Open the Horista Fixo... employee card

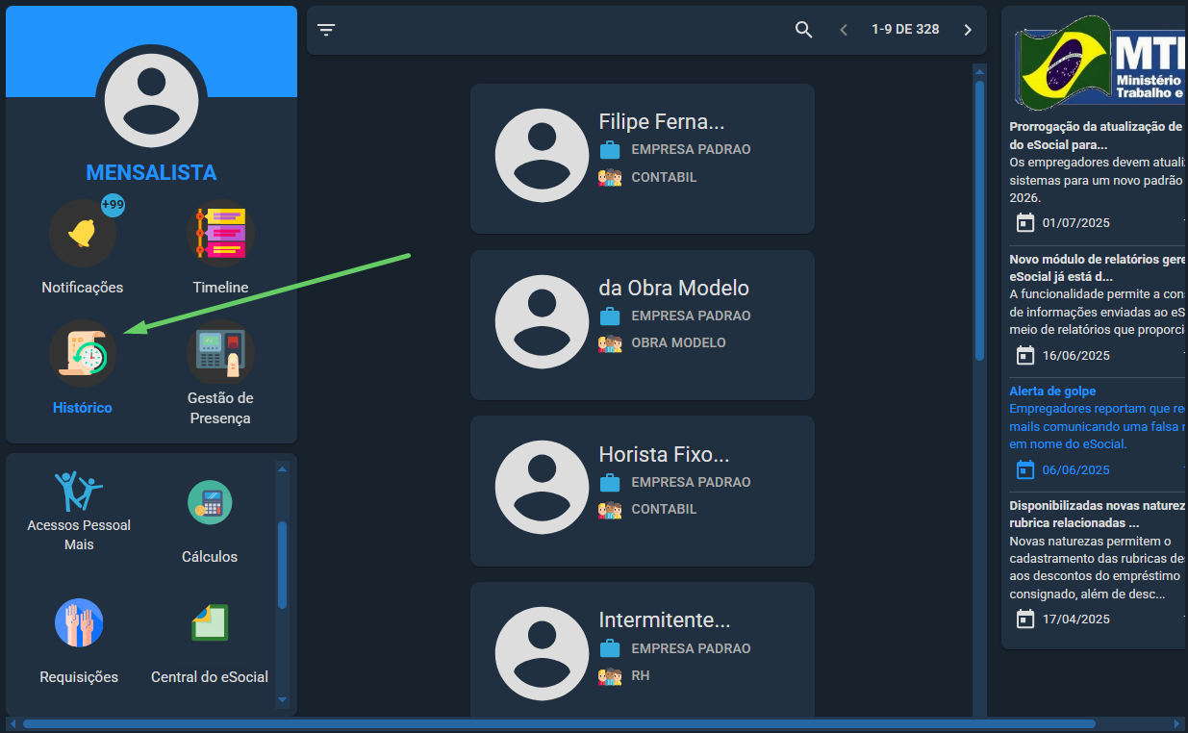(x=643, y=492)
